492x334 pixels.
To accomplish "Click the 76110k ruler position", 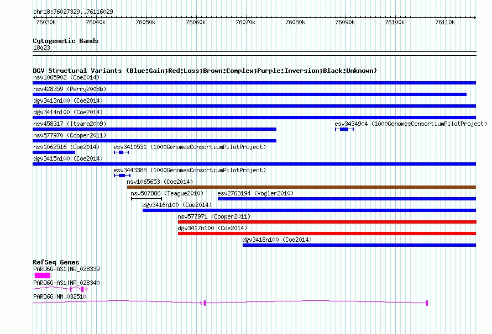I will click(445, 22).
